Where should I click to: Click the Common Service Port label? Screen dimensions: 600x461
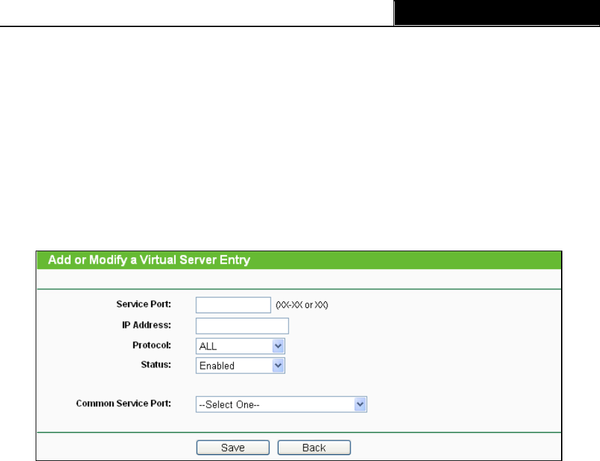(x=123, y=403)
